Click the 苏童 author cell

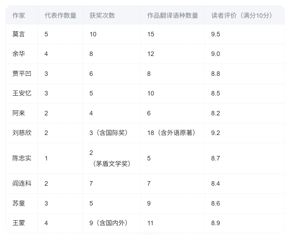[19, 203]
